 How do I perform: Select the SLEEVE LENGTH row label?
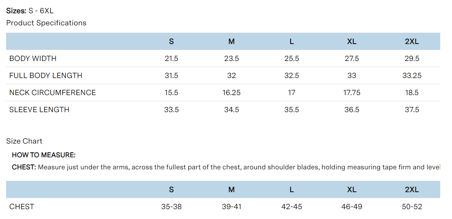click(x=39, y=109)
